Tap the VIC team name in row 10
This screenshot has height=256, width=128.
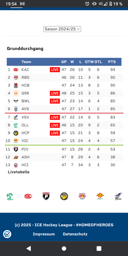point(25,141)
